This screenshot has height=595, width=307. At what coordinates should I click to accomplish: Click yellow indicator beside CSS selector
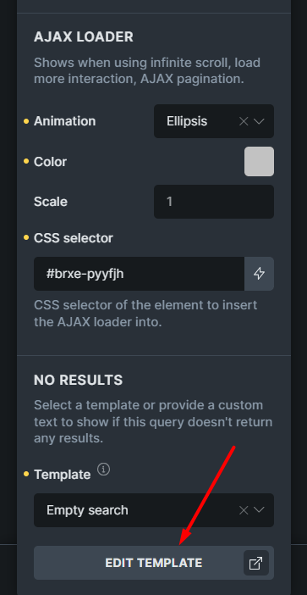[26, 238]
